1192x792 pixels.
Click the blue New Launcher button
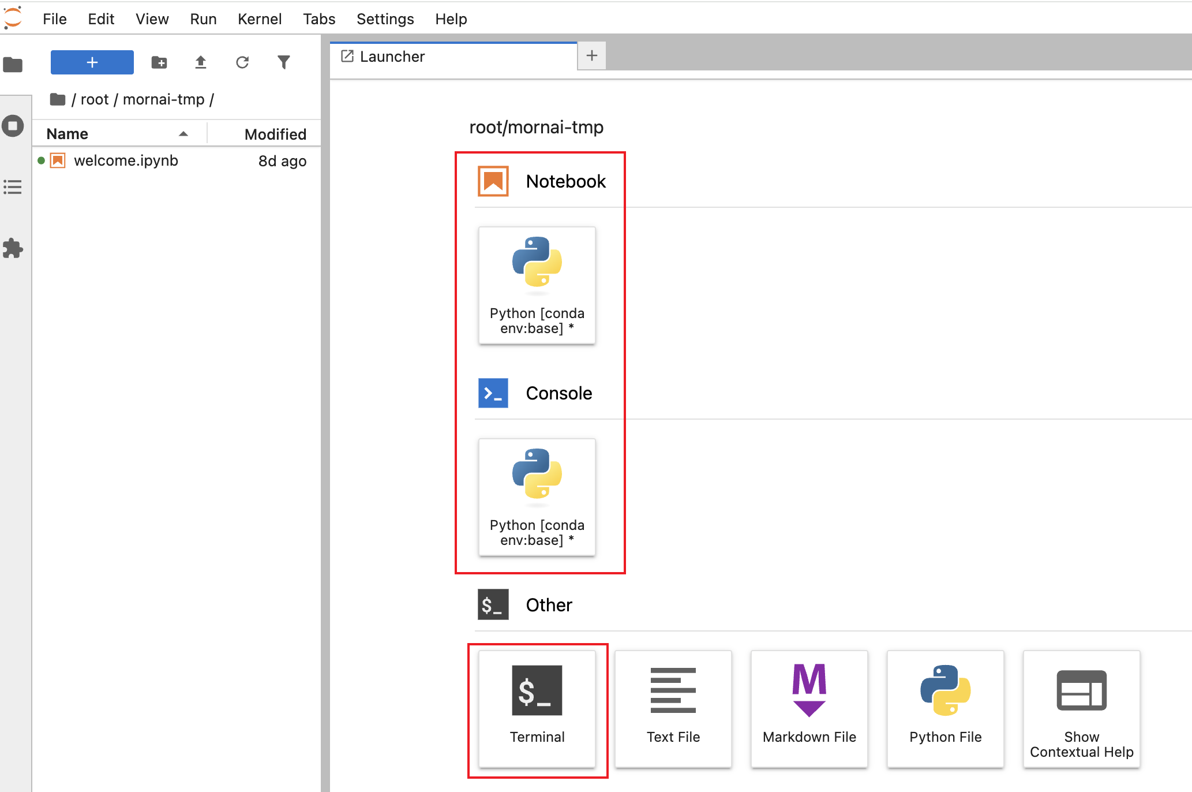pos(92,62)
